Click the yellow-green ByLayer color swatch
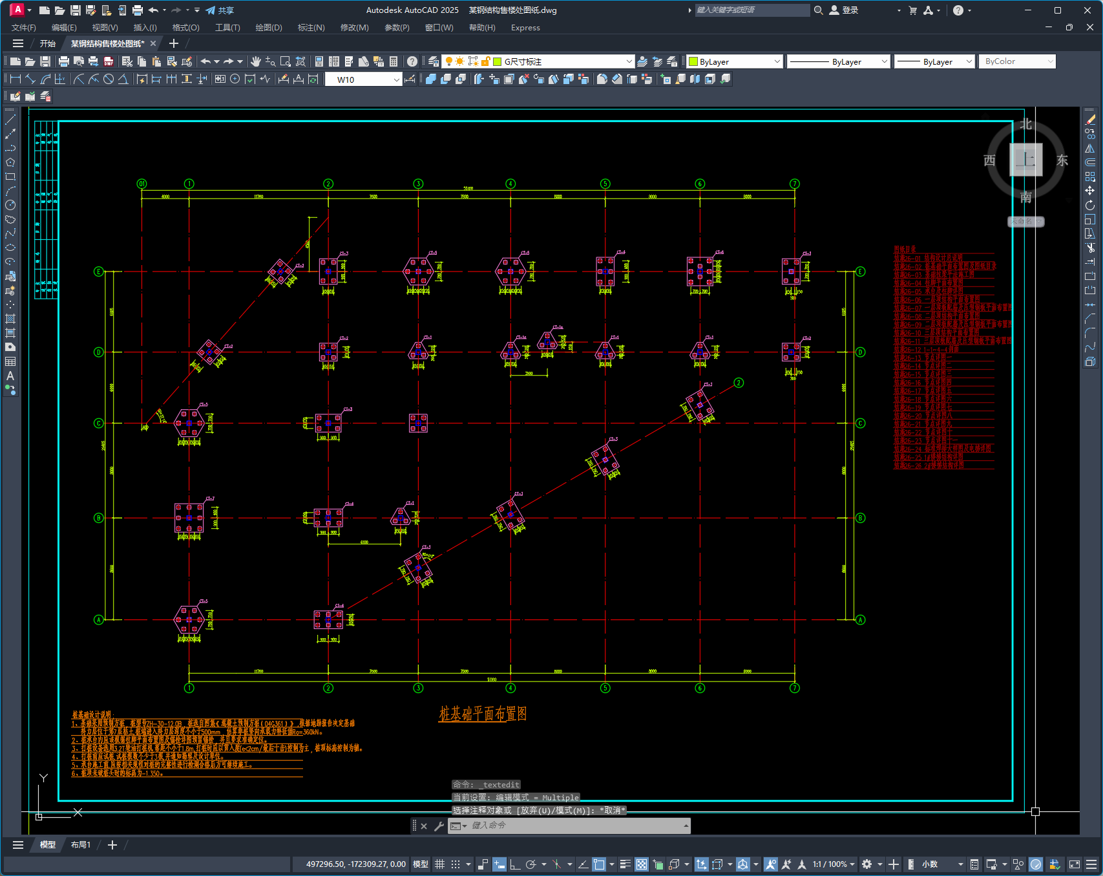The width and height of the screenshot is (1103, 876). 693,61
